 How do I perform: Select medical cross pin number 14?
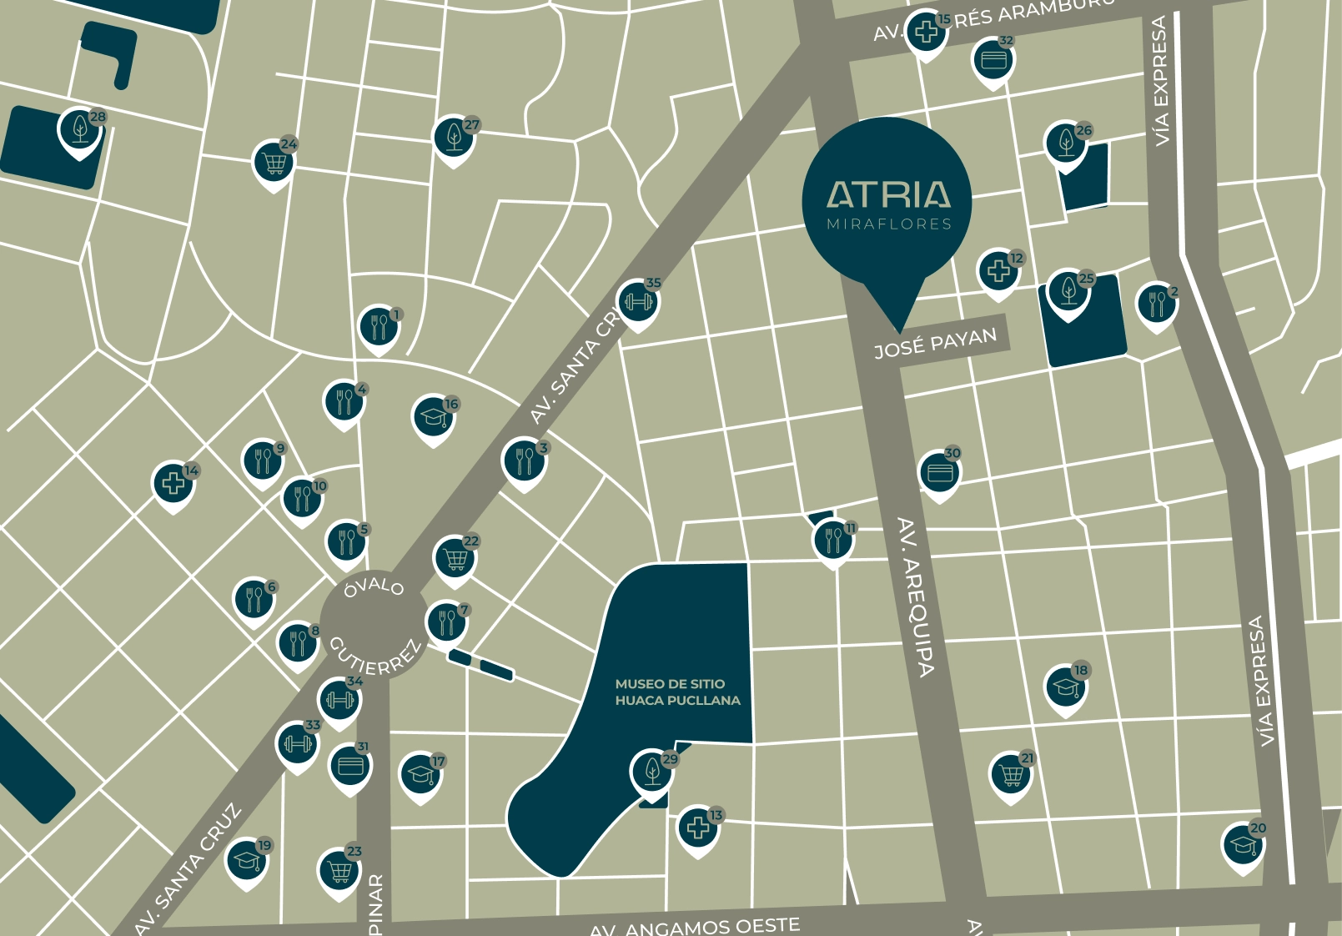(x=173, y=486)
